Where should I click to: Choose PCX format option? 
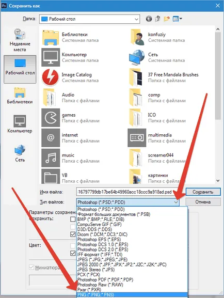click(132, 275)
